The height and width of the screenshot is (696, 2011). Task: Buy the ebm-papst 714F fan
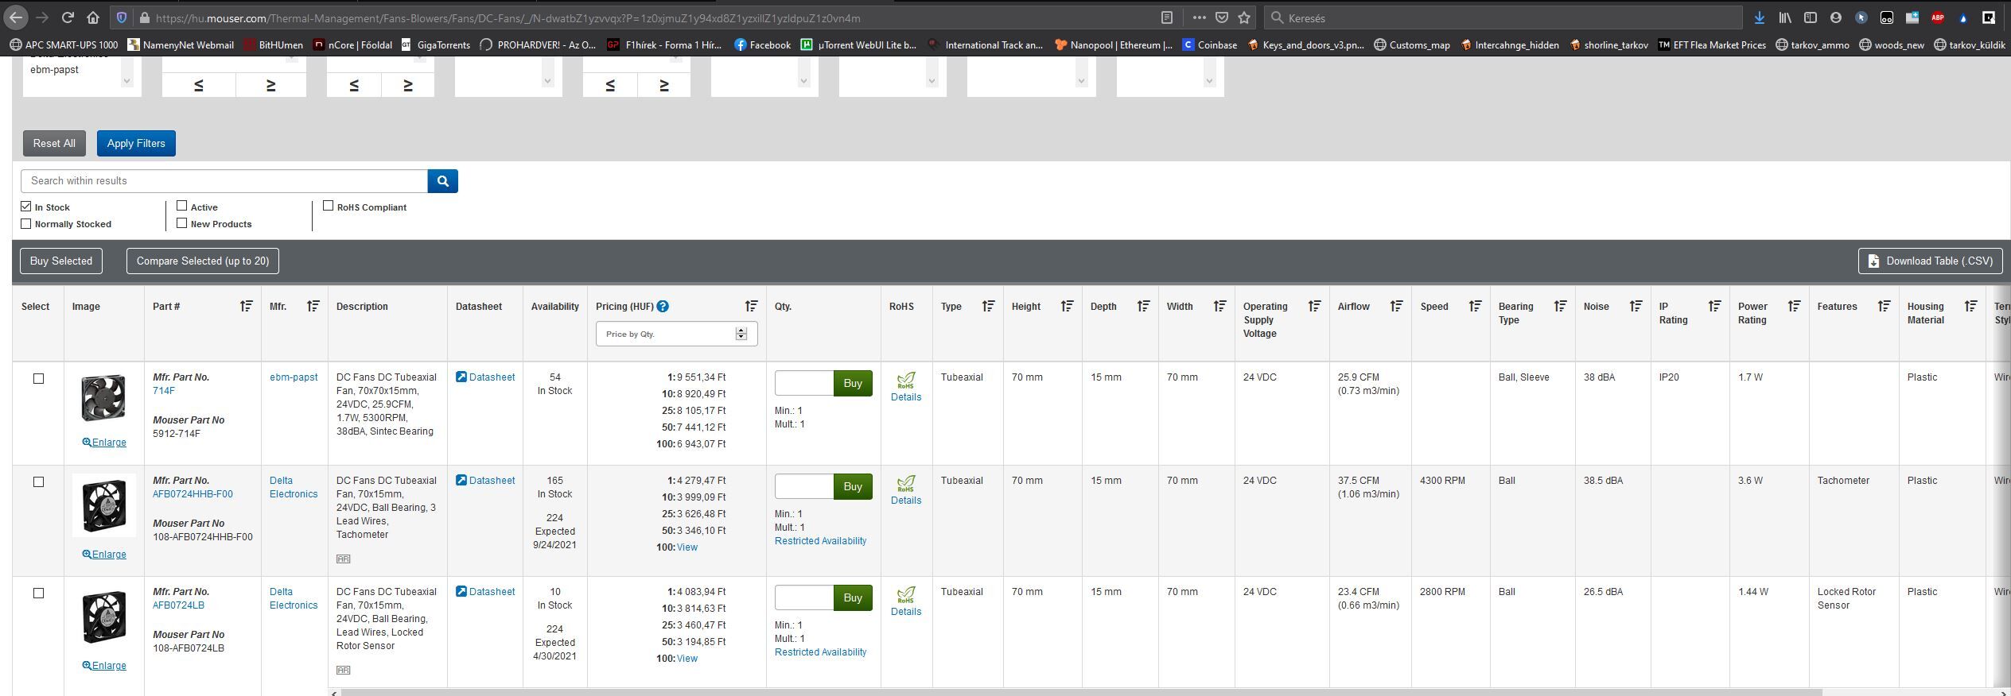click(x=853, y=383)
